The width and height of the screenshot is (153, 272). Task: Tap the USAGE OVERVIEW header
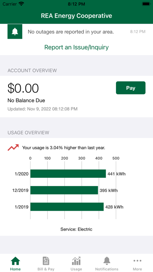[28, 133]
